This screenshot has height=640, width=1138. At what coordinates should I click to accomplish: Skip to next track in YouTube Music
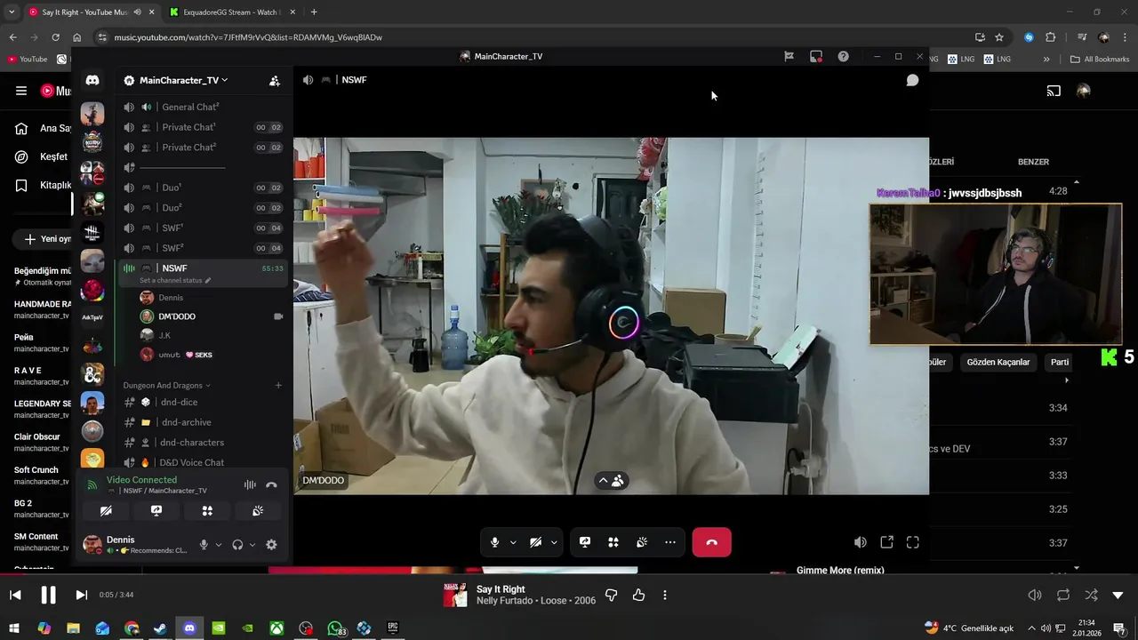tap(81, 595)
